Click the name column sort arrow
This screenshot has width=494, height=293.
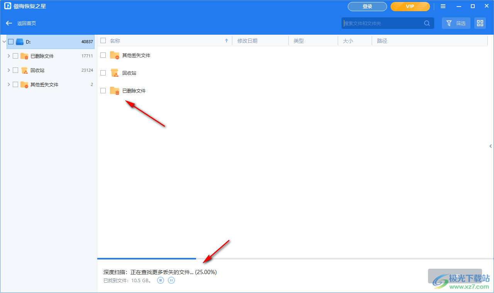[x=227, y=40]
